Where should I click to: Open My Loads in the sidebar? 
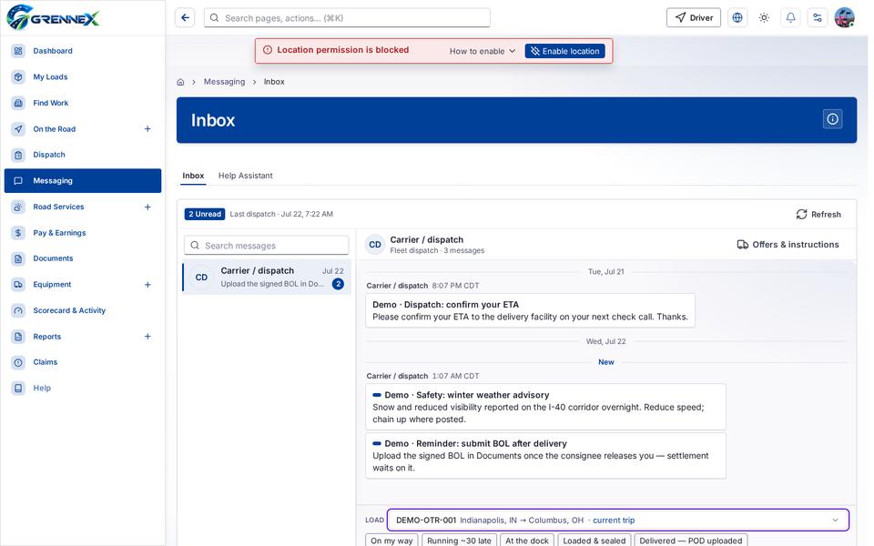(83, 76)
